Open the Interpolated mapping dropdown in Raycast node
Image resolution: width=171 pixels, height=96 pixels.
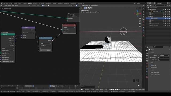(8, 51)
